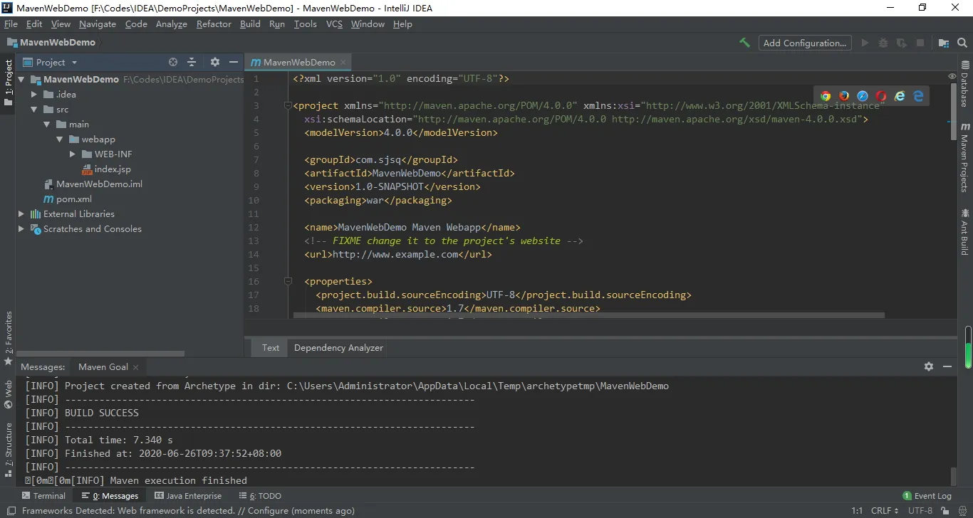
Task: Open pom.xml in Firefox browser icon
Action: (x=844, y=96)
